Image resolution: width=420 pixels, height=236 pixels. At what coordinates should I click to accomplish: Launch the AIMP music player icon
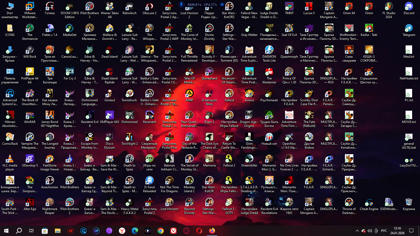189,95
